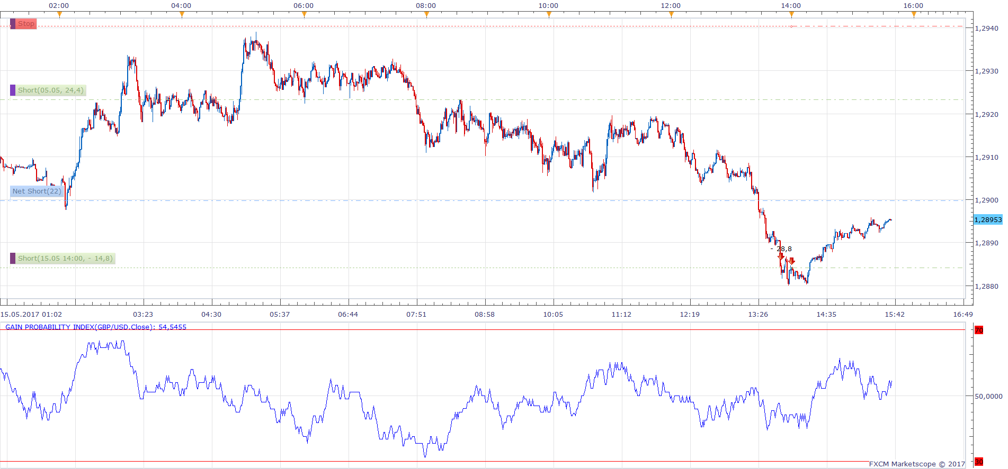Image resolution: width=1008 pixels, height=469 pixels.
Task: Click the 14:35 time axis label
Action: click(x=826, y=314)
